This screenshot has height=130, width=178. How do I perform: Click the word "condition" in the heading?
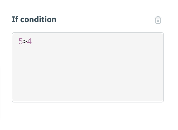click(x=38, y=20)
